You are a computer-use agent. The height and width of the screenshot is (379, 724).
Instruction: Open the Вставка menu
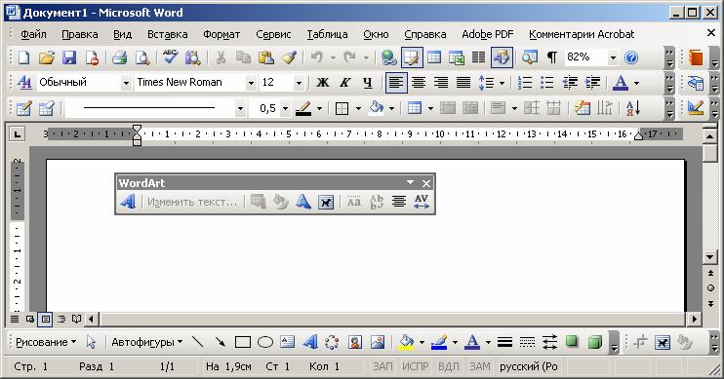click(167, 34)
